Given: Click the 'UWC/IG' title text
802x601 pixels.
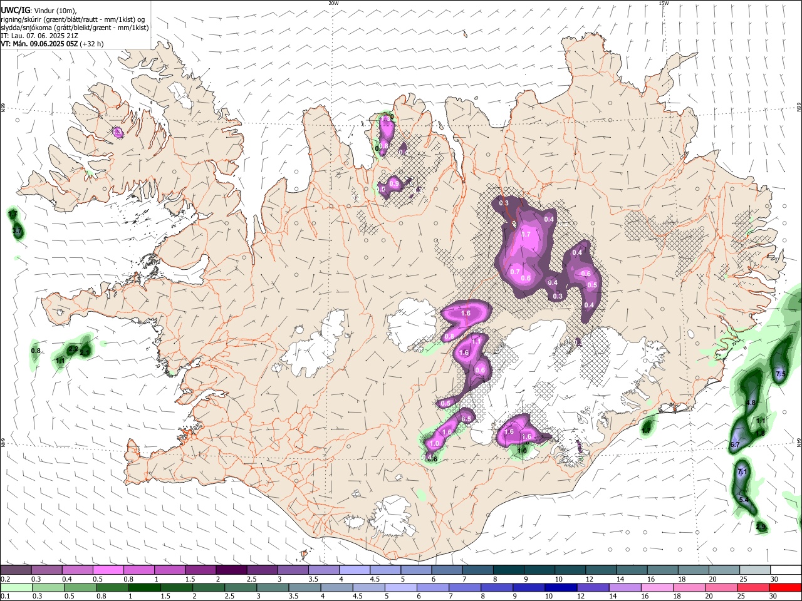Looking at the screenshot, I should (14, 11).
